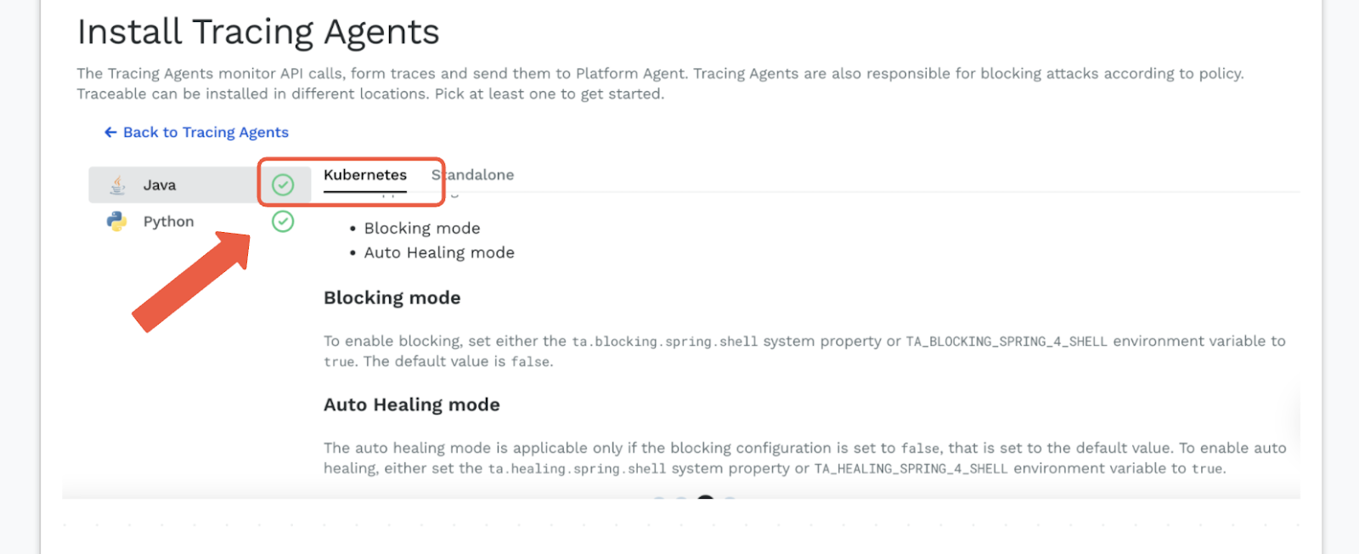Click the green checkmark beside Python
The height and width of the screenshot is (554, 1359).
(x=283, y=222)
